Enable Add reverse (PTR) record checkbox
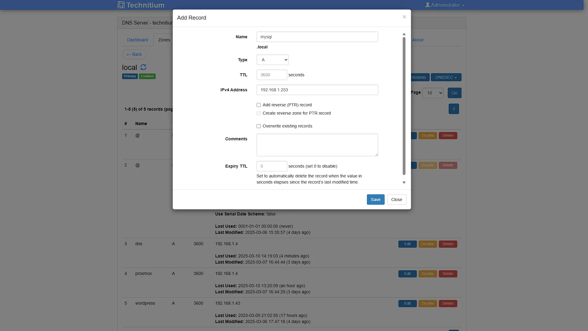Viewport: 588px width, 331px height. [258, 105]
